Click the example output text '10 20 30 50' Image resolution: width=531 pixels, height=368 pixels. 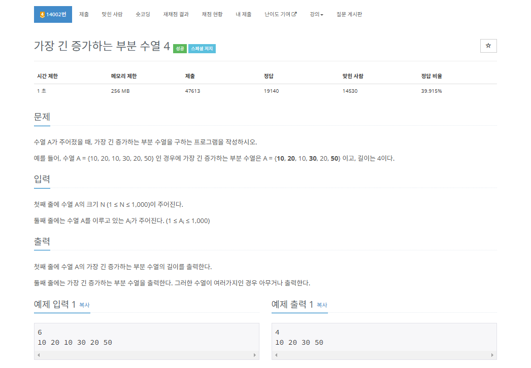click(x=300, y=343)
